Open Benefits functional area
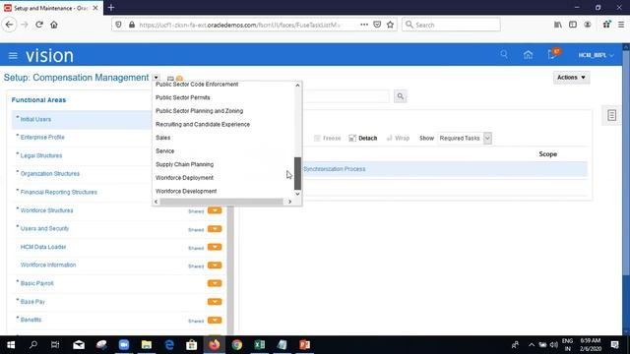Screen dimensions: 630x354 point(31,320)
